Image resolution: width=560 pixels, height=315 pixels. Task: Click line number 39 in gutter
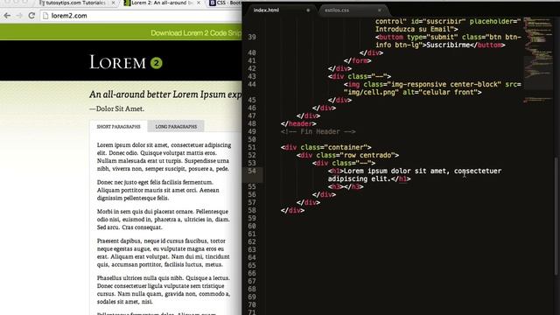[252, 37]
